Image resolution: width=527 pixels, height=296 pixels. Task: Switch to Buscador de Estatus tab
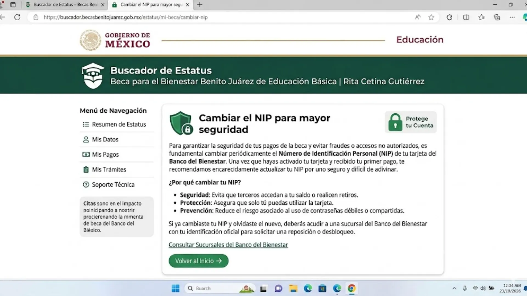(x=65, y=5)
